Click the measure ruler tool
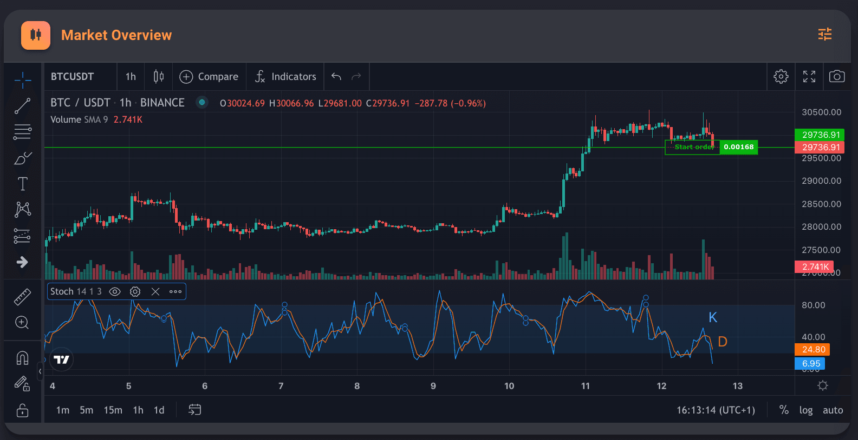The height and width of the screenshot is (440, 858). [x=22, y=297]
